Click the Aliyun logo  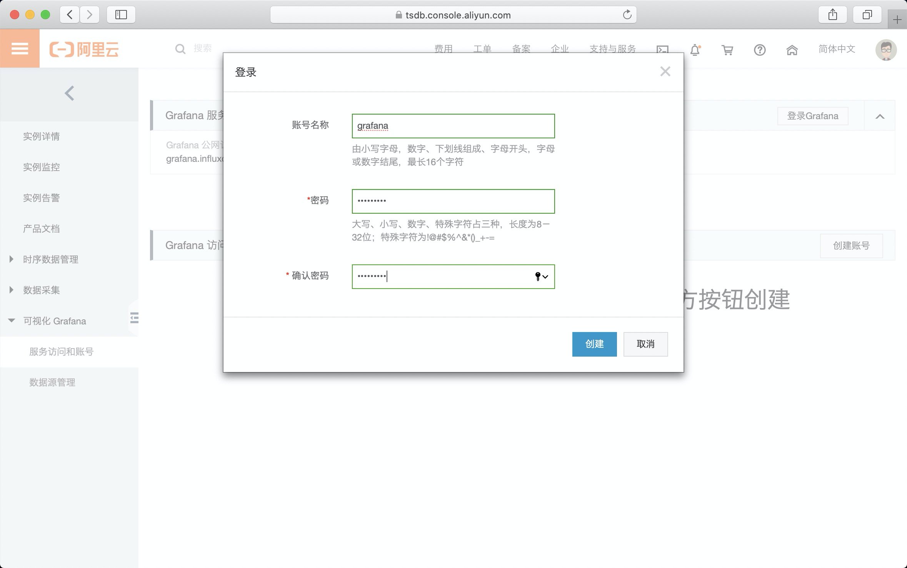tap(84, 50)
